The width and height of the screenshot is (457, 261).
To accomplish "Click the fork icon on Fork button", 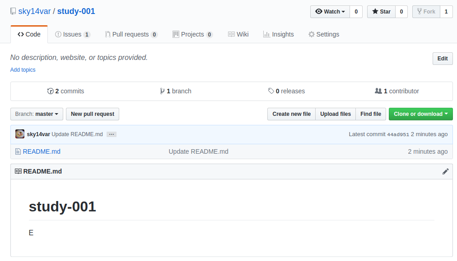I will (420, 11).
